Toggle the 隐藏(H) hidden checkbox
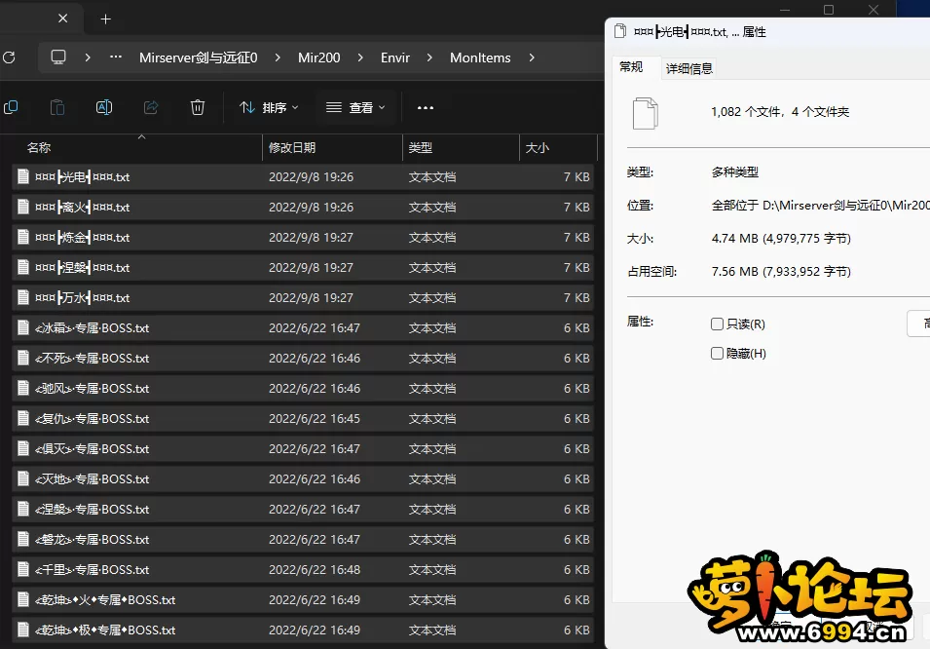 pyautogui.click(x=717, y=354)
